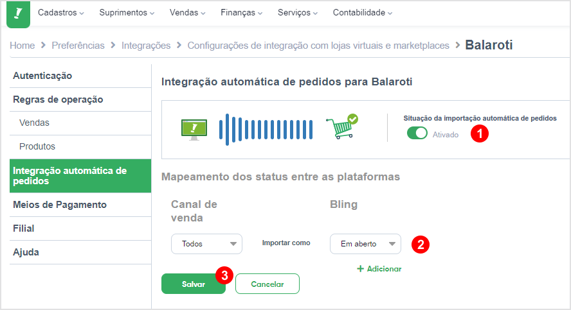This screenshot has width=571, height=310.
Task: Click the blue sync bars animation
Action: coord(266,130)
